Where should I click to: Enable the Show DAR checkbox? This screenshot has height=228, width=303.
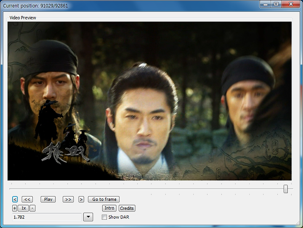point(104,217)
